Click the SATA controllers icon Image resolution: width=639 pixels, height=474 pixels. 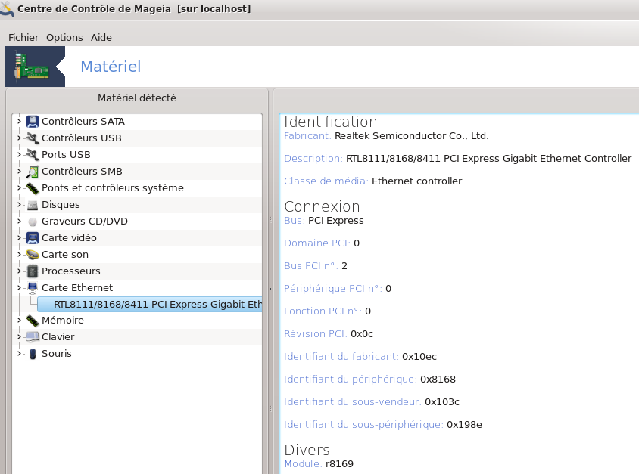[x=32, y=122]
